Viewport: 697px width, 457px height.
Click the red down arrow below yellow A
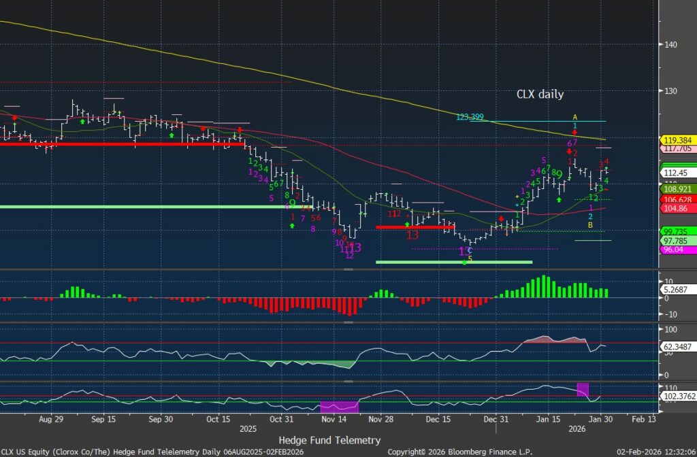(575, 132)
